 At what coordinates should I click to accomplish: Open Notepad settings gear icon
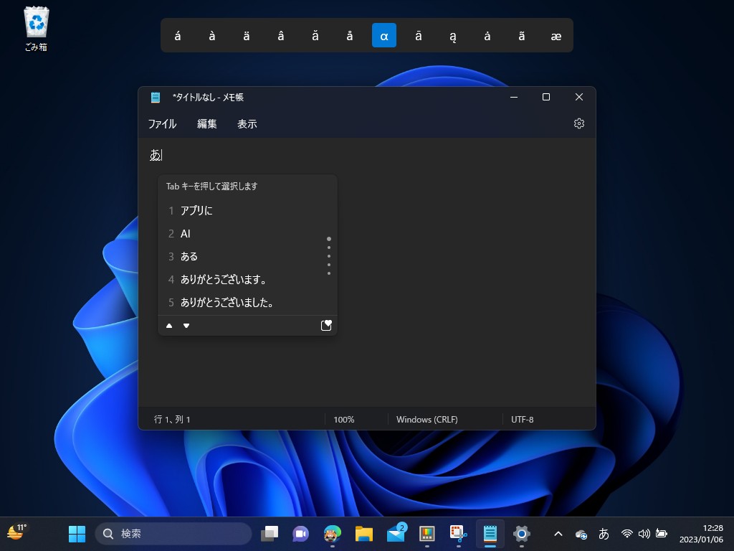pyautogui.click(x=579, y=123)
